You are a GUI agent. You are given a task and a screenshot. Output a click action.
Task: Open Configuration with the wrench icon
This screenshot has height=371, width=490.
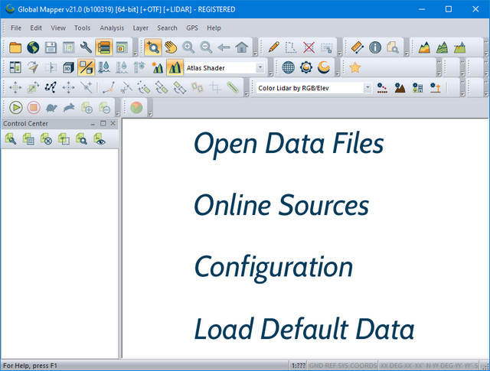pyautogui.click(x=86, y=47)
